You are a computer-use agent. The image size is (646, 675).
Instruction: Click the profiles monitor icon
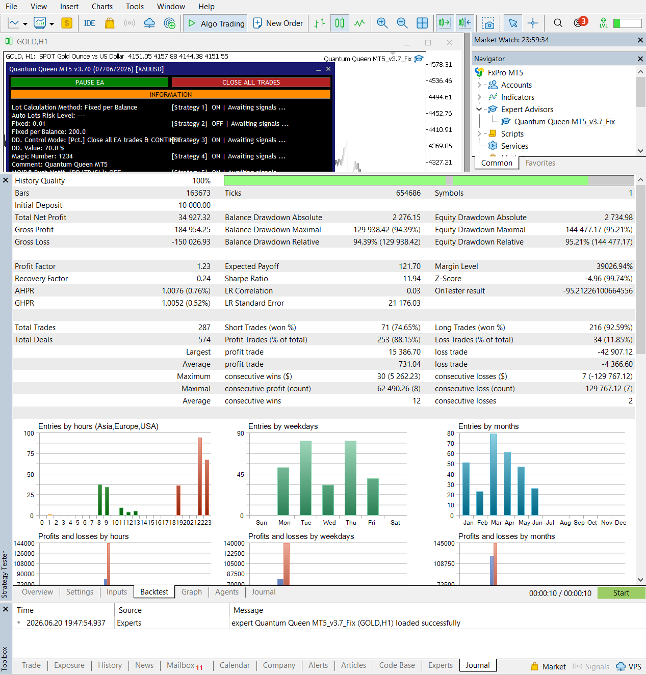coord(40,23)
